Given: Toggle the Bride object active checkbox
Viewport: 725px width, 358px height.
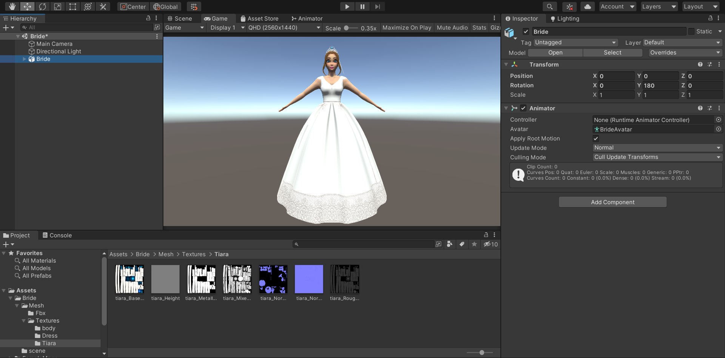Looking at the screenshot, I should (x=526, y=32).
